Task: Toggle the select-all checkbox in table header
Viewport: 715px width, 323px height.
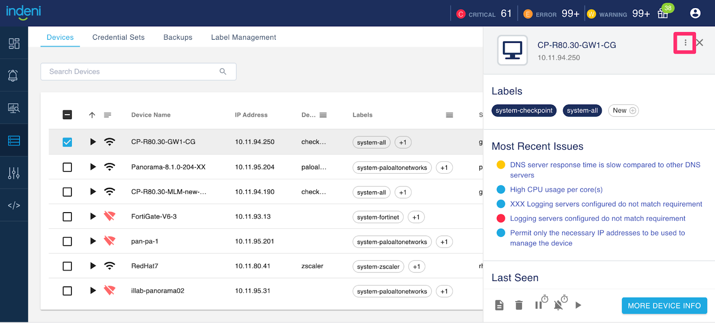Action: click(67, 115)
